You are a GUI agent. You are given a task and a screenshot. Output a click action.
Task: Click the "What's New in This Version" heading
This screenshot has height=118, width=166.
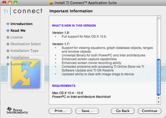click(74, 26)
